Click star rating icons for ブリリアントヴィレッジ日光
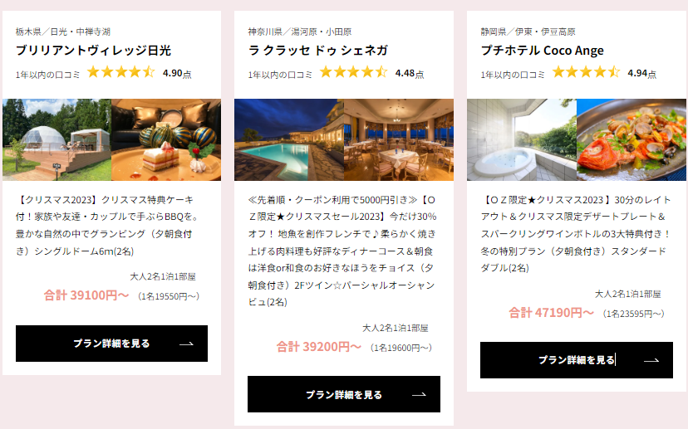The image size is (688, 429). pyautogui.click(x=120, y=72)
